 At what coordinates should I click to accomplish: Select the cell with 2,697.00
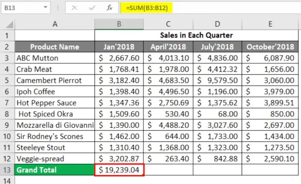click(x=270, y=125)
